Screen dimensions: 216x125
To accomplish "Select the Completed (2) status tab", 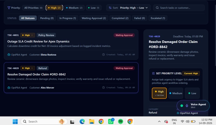I will 120,18.
